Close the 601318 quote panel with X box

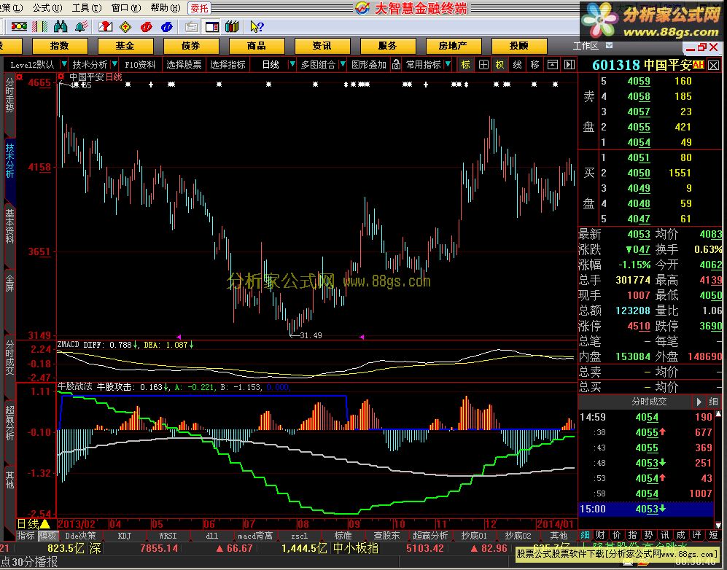tap(714, 65)
